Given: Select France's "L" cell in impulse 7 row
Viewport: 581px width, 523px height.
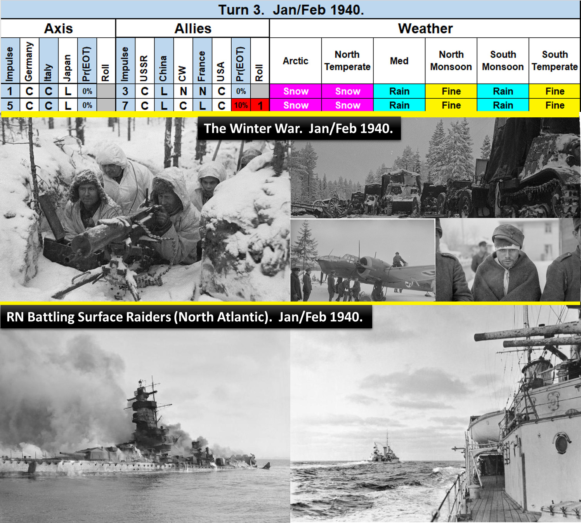Looking at the screenshot, I should click(202, 105).
